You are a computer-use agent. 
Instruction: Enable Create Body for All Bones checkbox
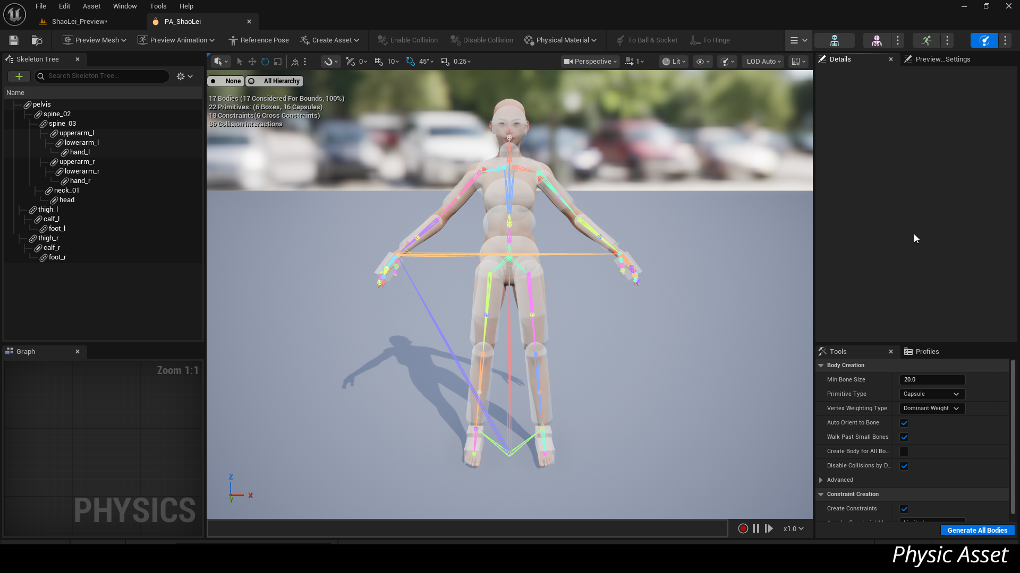pyautogui.click(x=904, y=452)
